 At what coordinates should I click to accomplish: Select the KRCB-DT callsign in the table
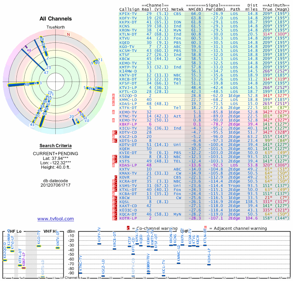128,79
